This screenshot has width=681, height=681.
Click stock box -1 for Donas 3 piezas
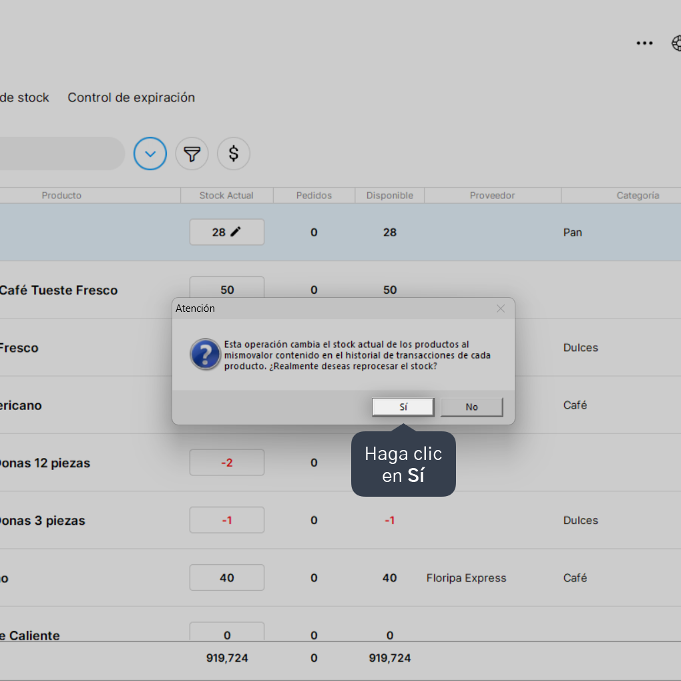(227, 520)
